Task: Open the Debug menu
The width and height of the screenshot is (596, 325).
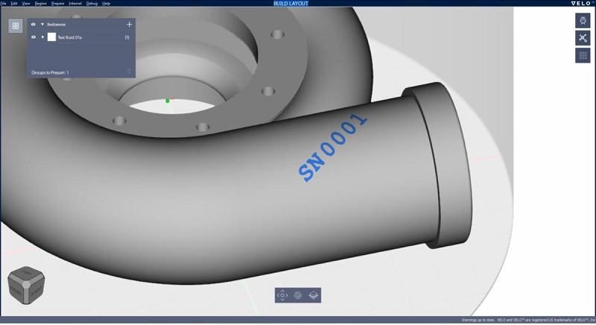Action: point(92,4)
